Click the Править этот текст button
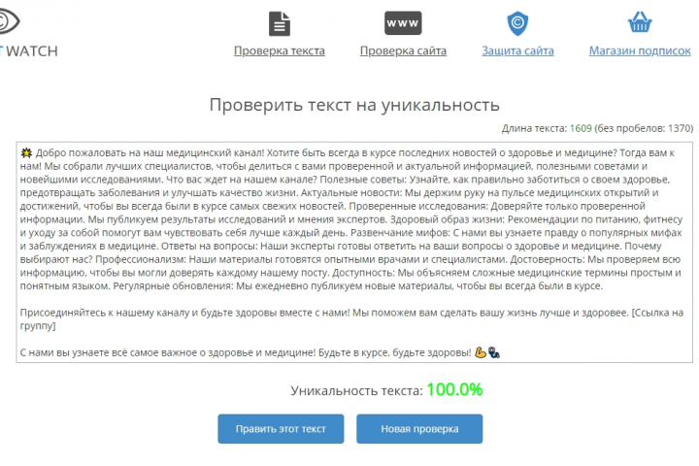Viewport: 699px width, 466px height. point(281,428)
